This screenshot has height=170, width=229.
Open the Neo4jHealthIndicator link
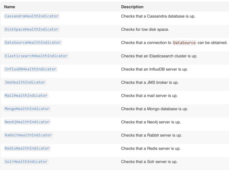coord(27,122)
